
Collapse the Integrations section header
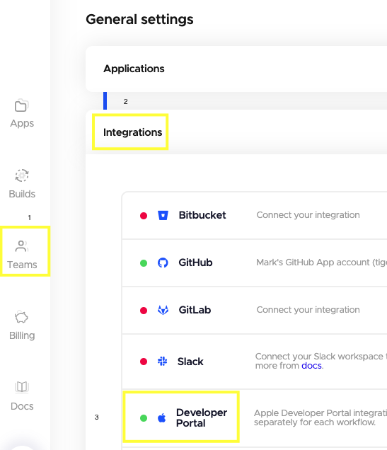(x=236, y=132)
